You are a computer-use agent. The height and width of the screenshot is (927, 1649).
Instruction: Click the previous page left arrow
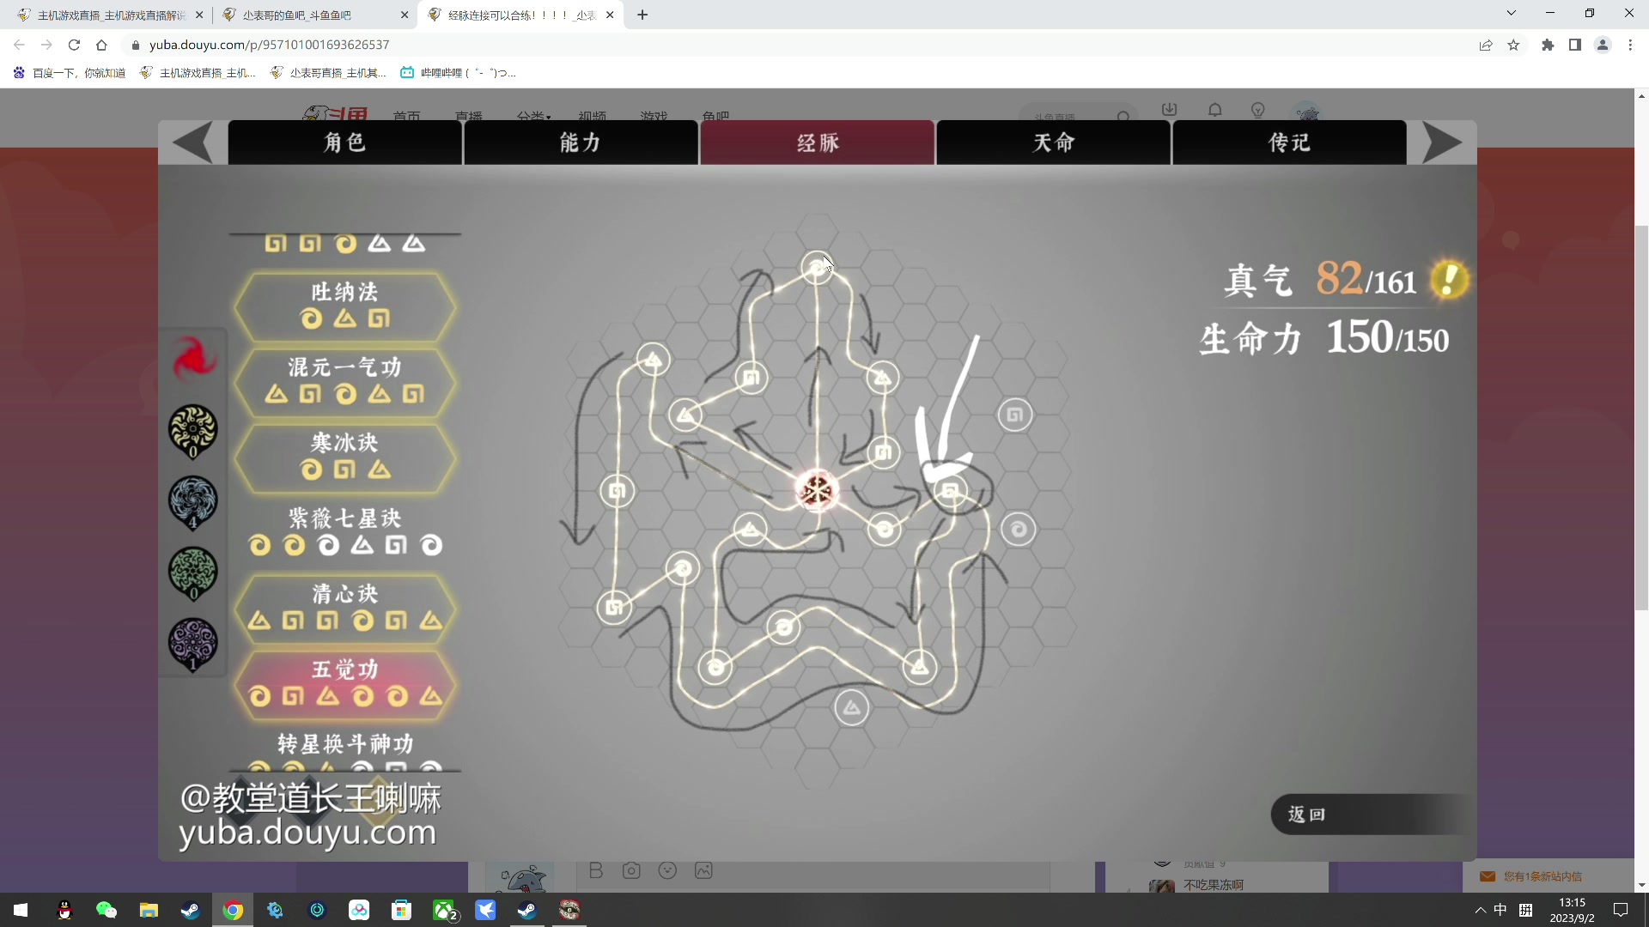click(x=192, y=142)
